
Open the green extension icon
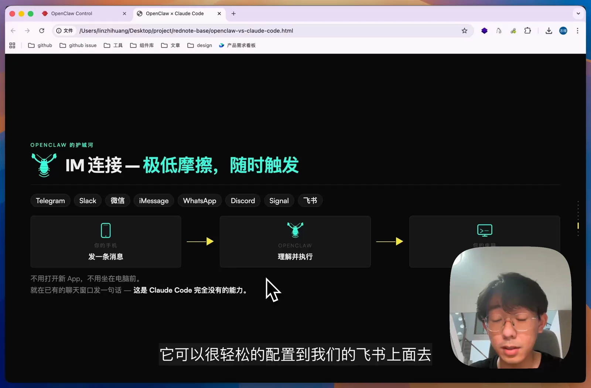pyautogui.click(x=513, y=31)
